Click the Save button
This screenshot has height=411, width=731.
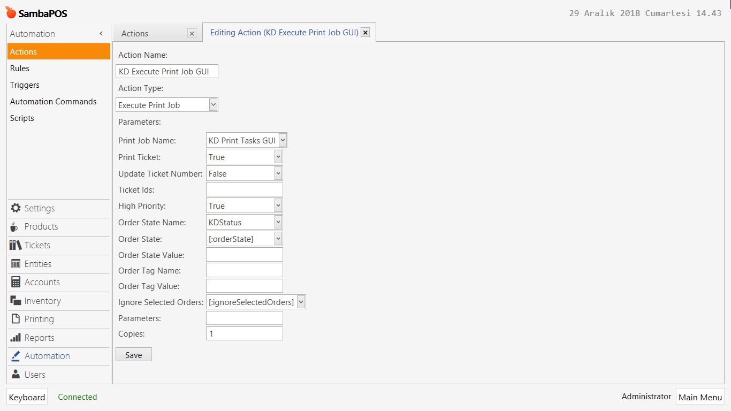coord(133,355)
